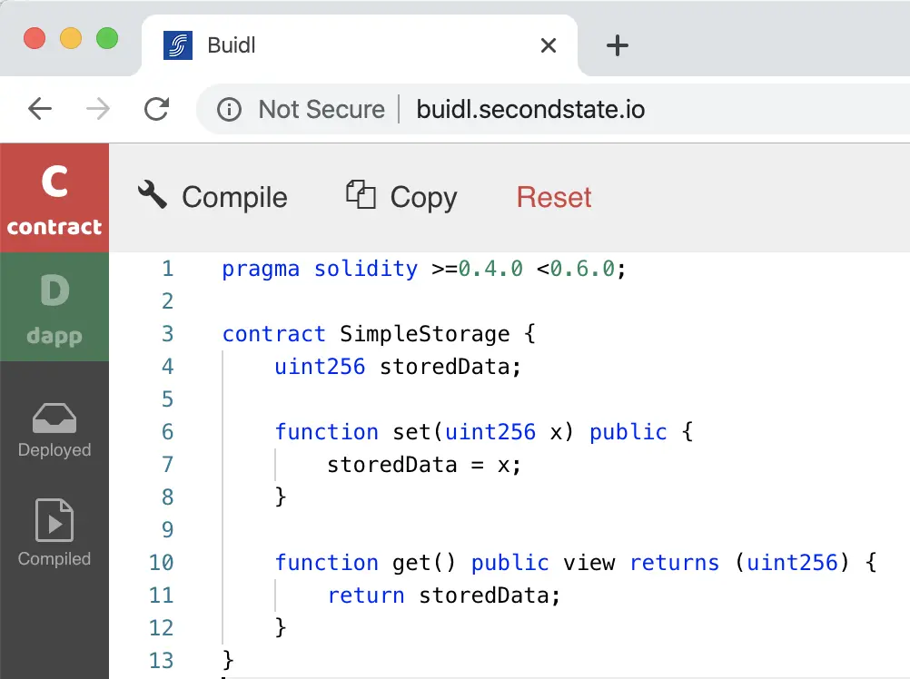Switch to the contract panel tab
Viewport: 910px width, 679px height.
tap(54, 197)
